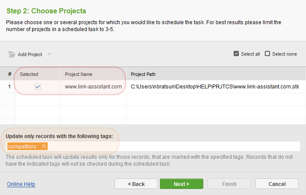Uncheck the www.link-assistant.com Selected checkbox
306x195 pixels.
point(38,87)
